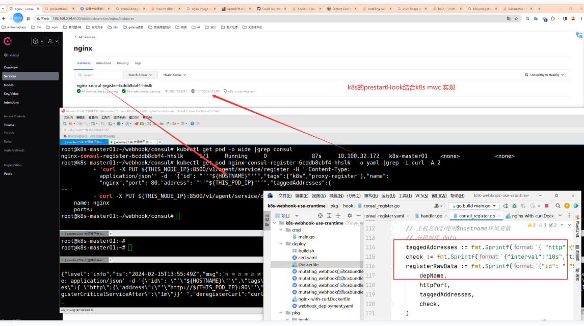The height and width of the screenshot is (326, 584).
Task: Click Xshell search magnifier toolbar icon
Action: (x=103, y=123)
